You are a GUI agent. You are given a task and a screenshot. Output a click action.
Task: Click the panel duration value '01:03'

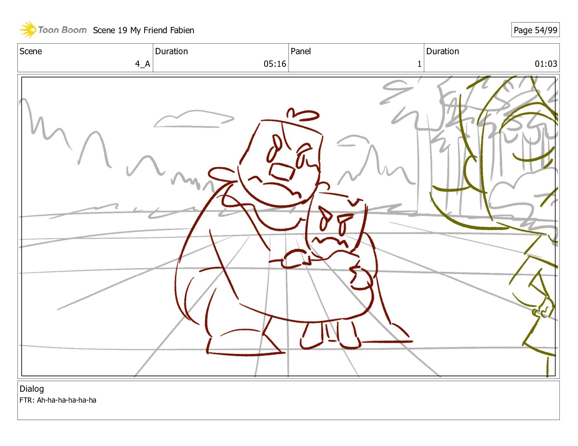click(546, 64)
